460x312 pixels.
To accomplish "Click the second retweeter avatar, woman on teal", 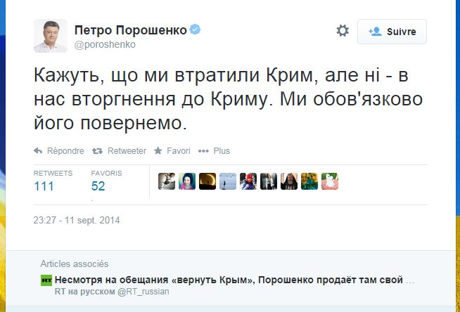I will (187, 181).
